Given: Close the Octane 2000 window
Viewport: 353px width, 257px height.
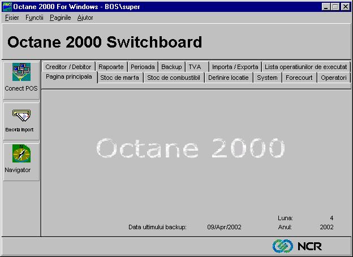Looking at the screenshot, I should 345,7.
